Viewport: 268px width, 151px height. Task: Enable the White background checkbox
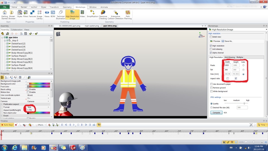(211, 91)
